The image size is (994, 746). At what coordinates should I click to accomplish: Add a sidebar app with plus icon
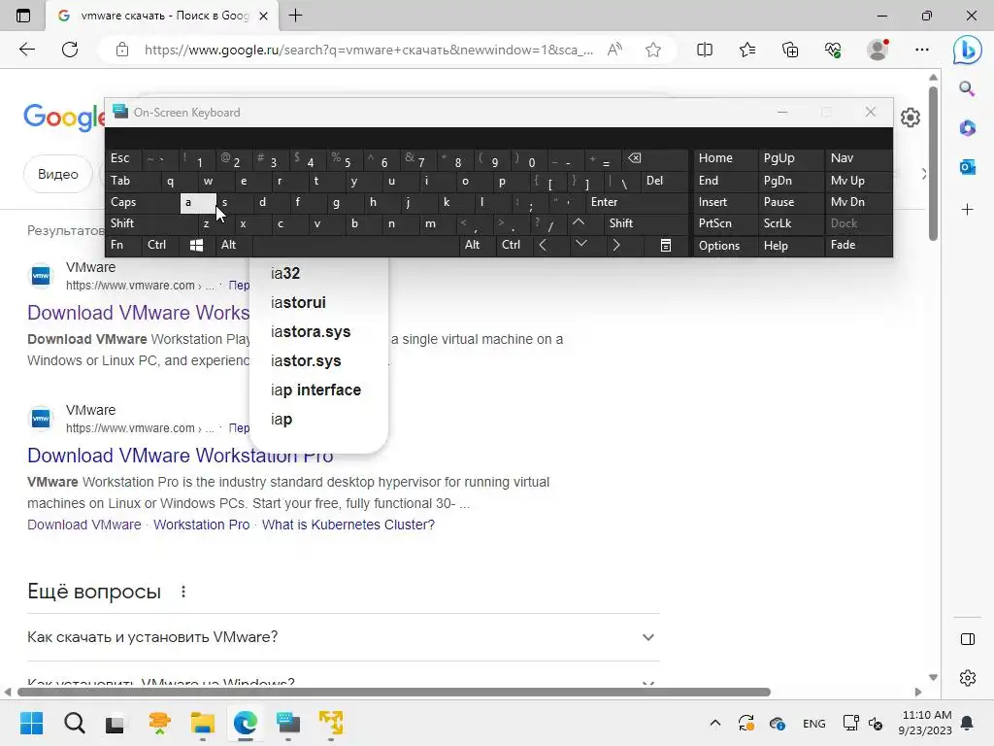(x=967, y=210)
